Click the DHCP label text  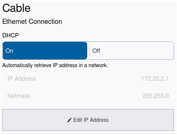[11, 35]
